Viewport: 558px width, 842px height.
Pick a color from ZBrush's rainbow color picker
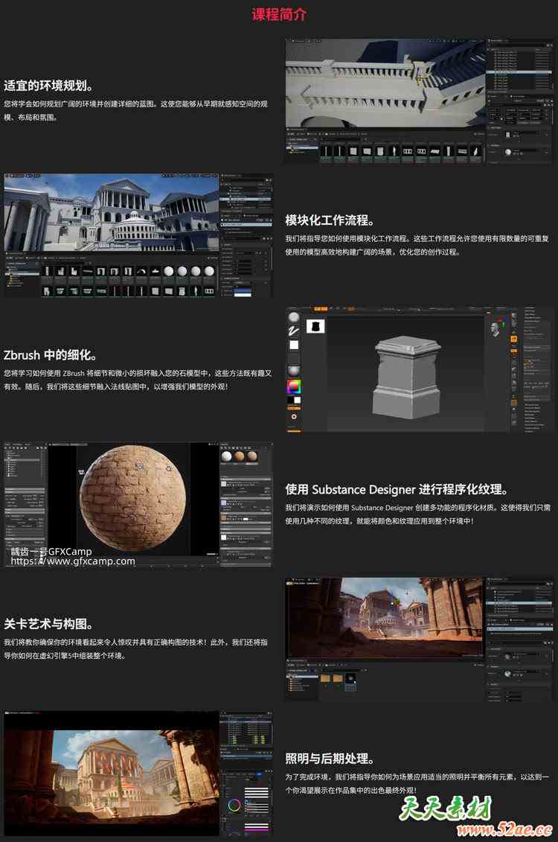coord(293,386)
